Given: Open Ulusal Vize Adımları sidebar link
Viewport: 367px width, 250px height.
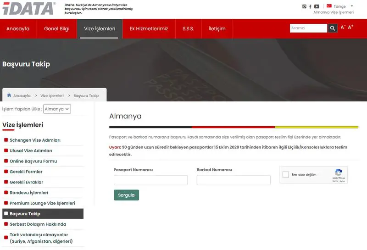Looking at the screenshot, I should (31, 151).
